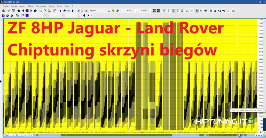Click the first icon in second toolbar row
The height and width of the screenshot is (138, 266).
coord(3,15)
